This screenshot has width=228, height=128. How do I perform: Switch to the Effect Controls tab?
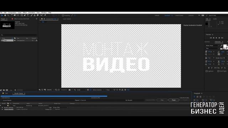click(21, 19)
